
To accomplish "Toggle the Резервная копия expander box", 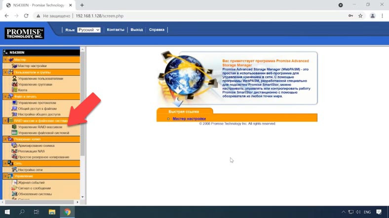I will (x=5, y=139).
